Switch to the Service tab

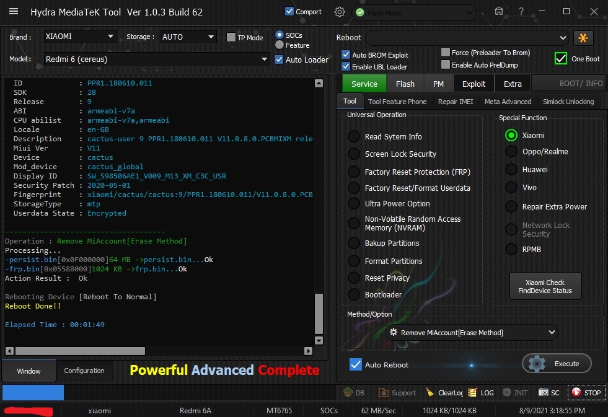[364, 84]
